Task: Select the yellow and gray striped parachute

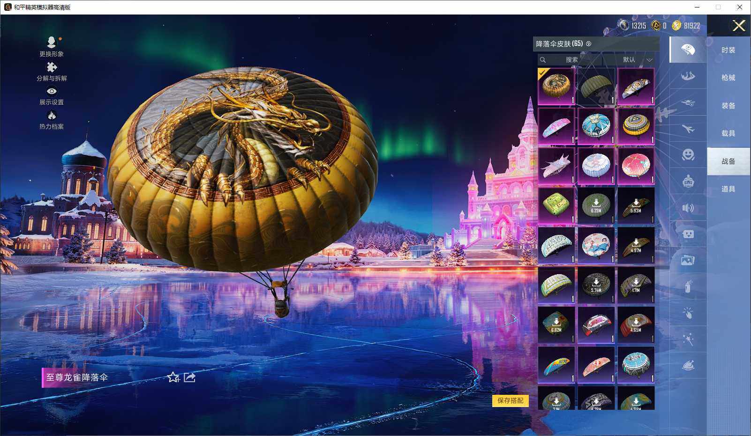Action: click(x=636, y=126)
